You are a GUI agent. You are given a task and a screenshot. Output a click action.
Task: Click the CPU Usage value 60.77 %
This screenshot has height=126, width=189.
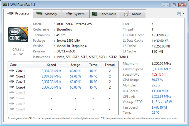point(157,80)
